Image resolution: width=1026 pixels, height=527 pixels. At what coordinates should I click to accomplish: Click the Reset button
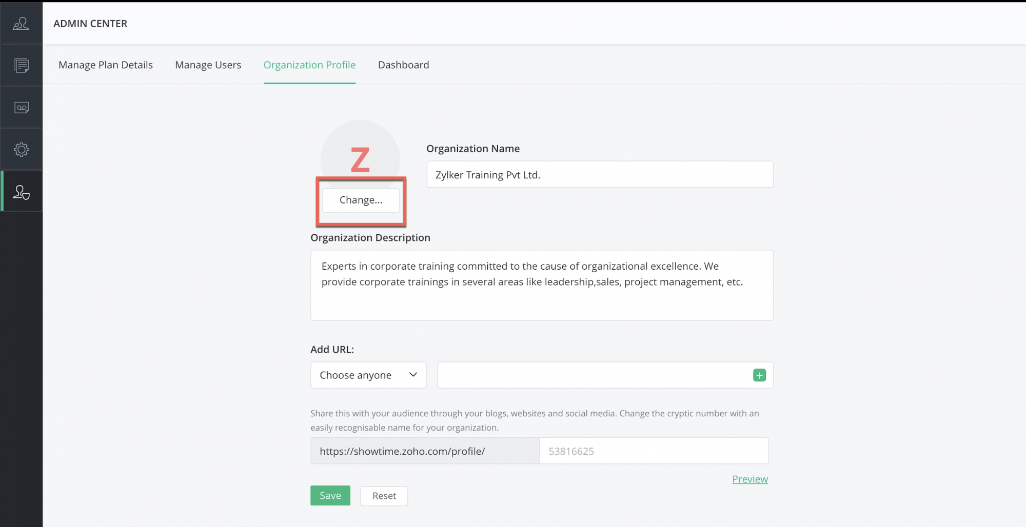click(384, 496)
